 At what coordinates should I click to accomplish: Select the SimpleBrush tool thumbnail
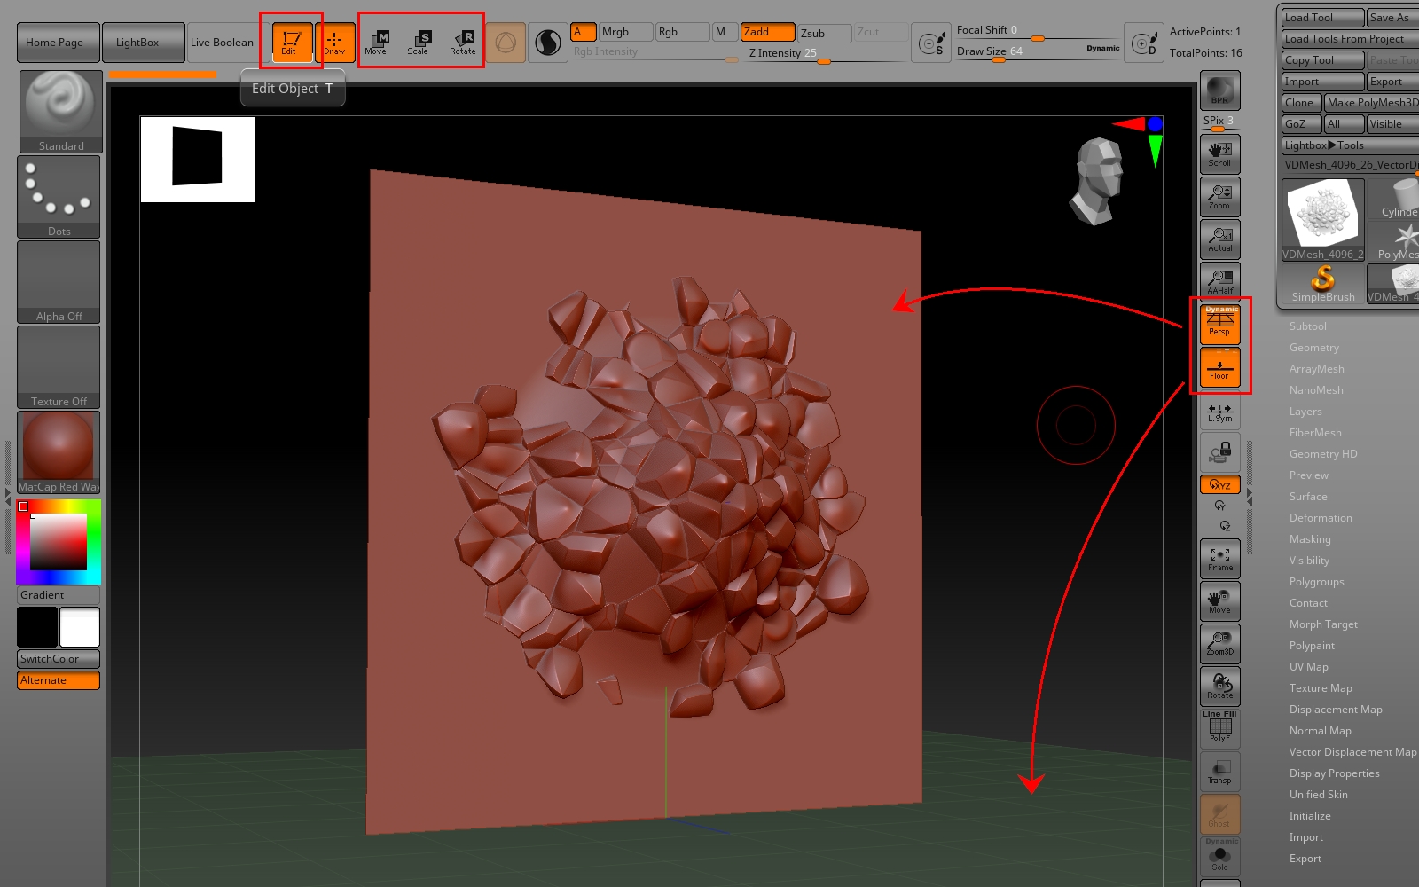click(x=1323, y=284)
